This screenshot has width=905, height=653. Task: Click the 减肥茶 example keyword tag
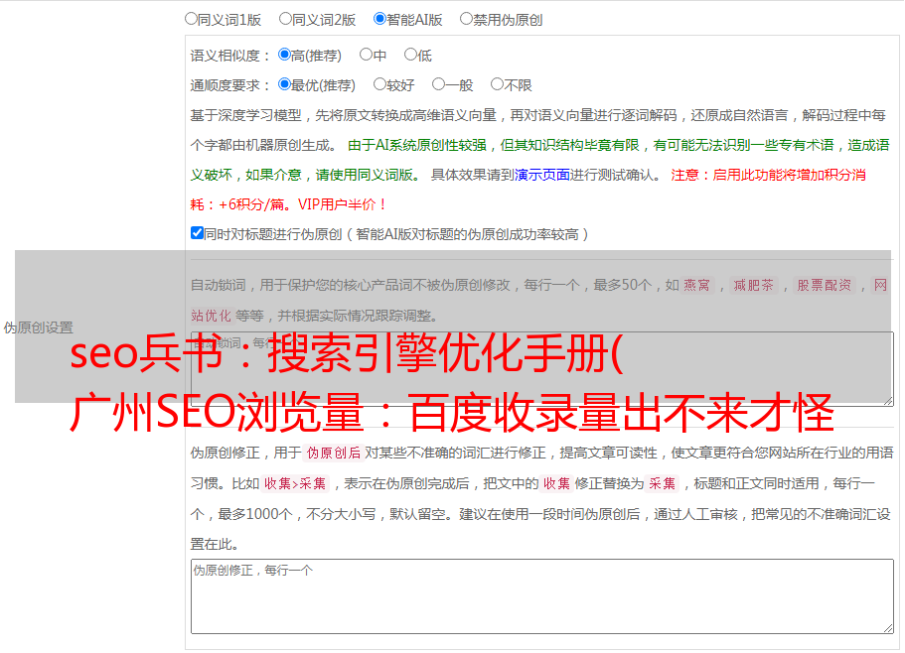(753, 285)
